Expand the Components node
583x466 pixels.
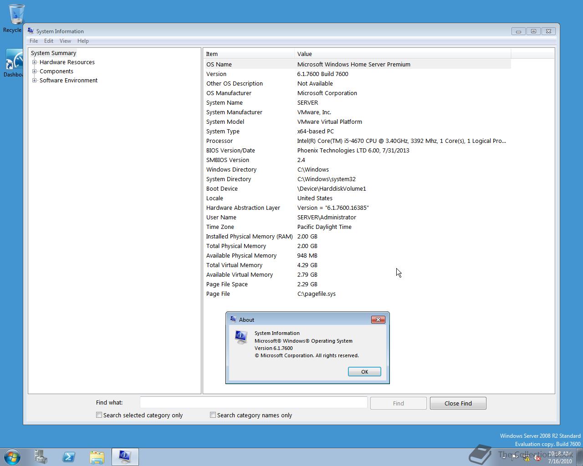[34, 71]
